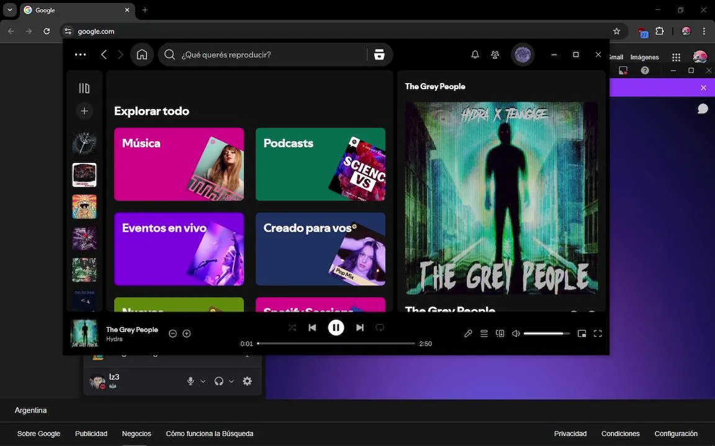Mute Spotify volume speaker icon
715x446 pixels.
point(516,334)
